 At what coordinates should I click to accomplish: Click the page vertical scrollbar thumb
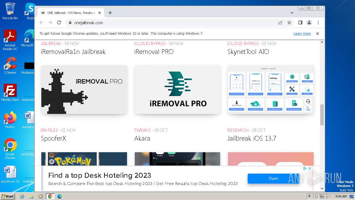point(322,115)
